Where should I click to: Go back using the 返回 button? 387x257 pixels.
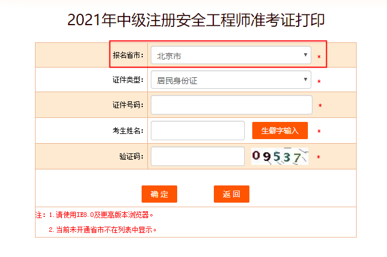(232, 194)
